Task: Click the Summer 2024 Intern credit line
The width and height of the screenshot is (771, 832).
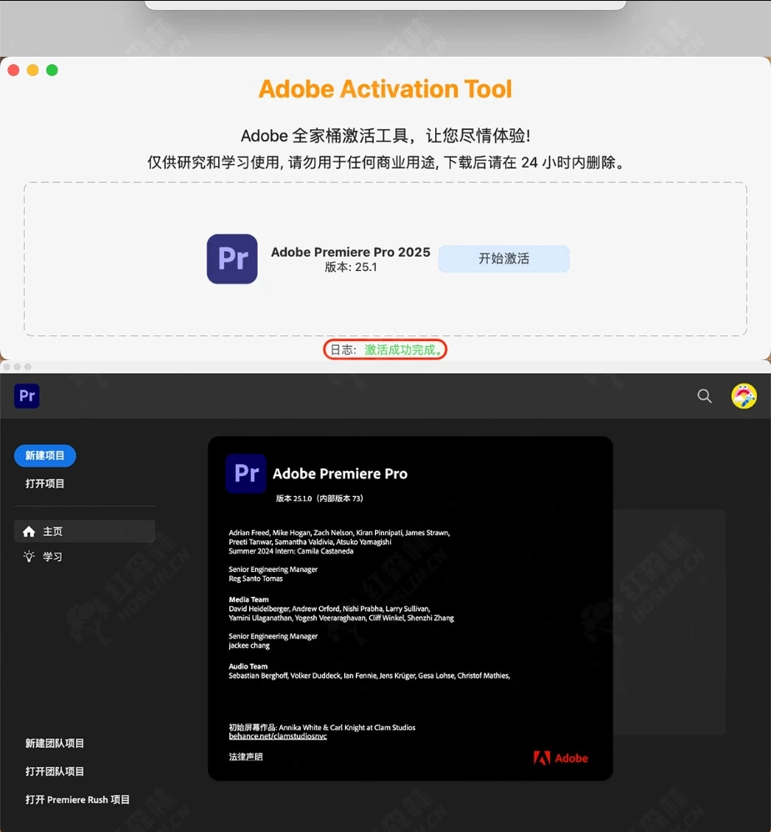Action: pyautogui.click(x=291, y=551)
